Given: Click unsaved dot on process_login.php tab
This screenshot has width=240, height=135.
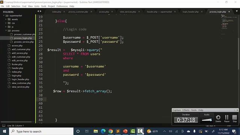Looking at the screenshot, I should point(229,12).
